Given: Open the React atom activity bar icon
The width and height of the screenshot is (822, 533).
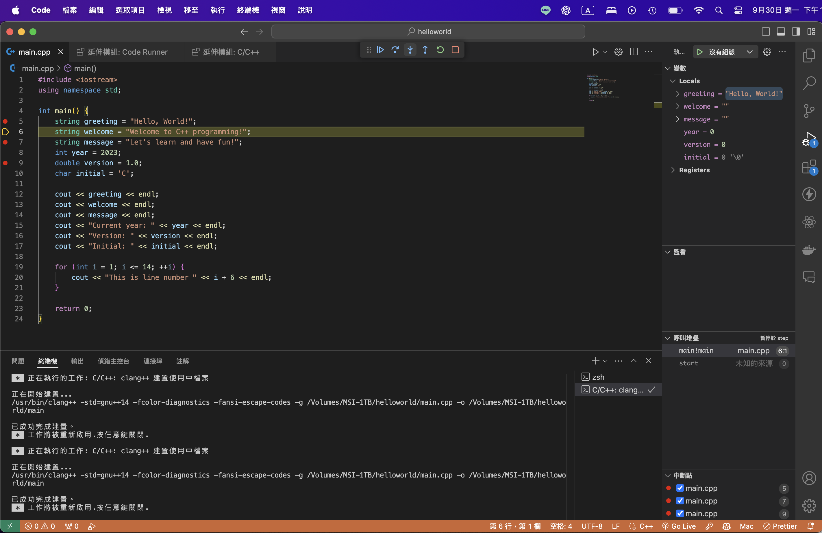Looking at the screenshot, I should (809, 222).
